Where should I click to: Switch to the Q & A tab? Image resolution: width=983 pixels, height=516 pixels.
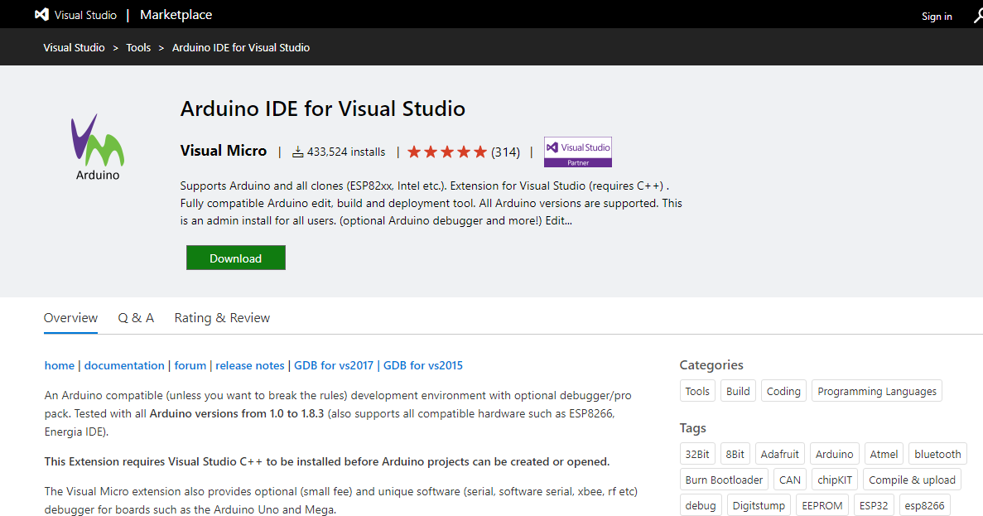click(x=136, y=318)
